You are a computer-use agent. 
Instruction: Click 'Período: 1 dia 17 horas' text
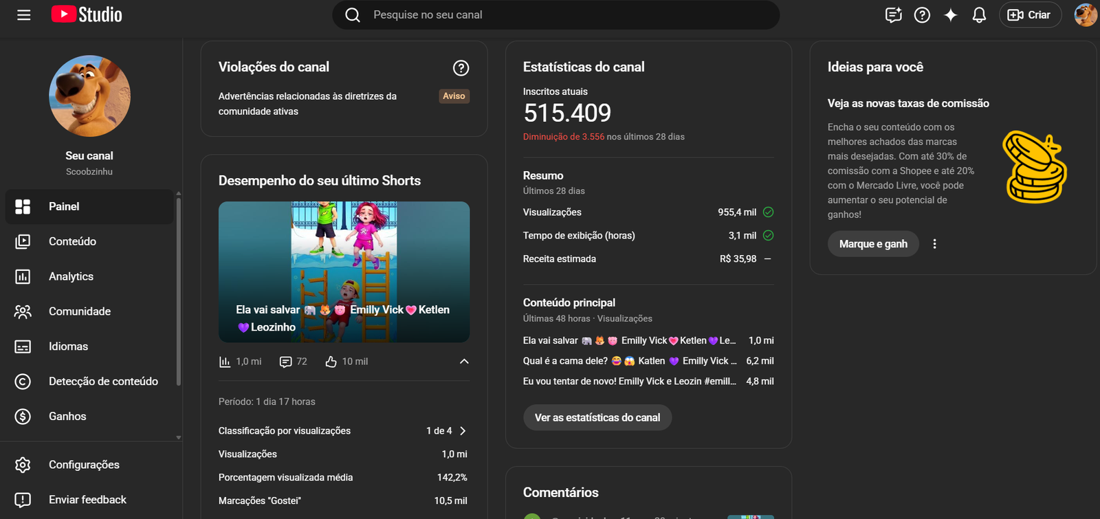[x=267, y=401]
